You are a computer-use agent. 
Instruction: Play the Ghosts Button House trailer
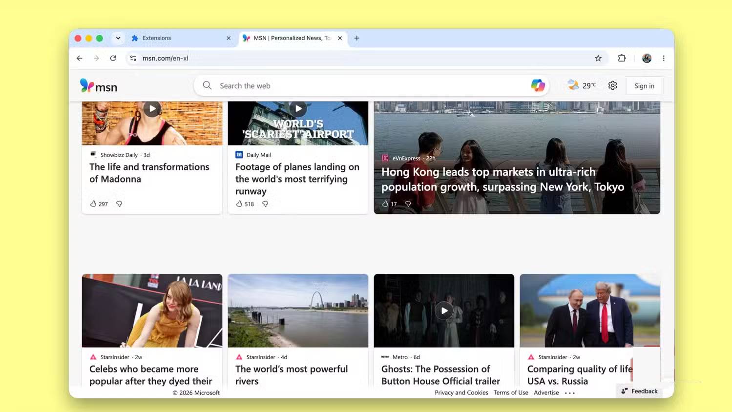(x=444, y=310)
